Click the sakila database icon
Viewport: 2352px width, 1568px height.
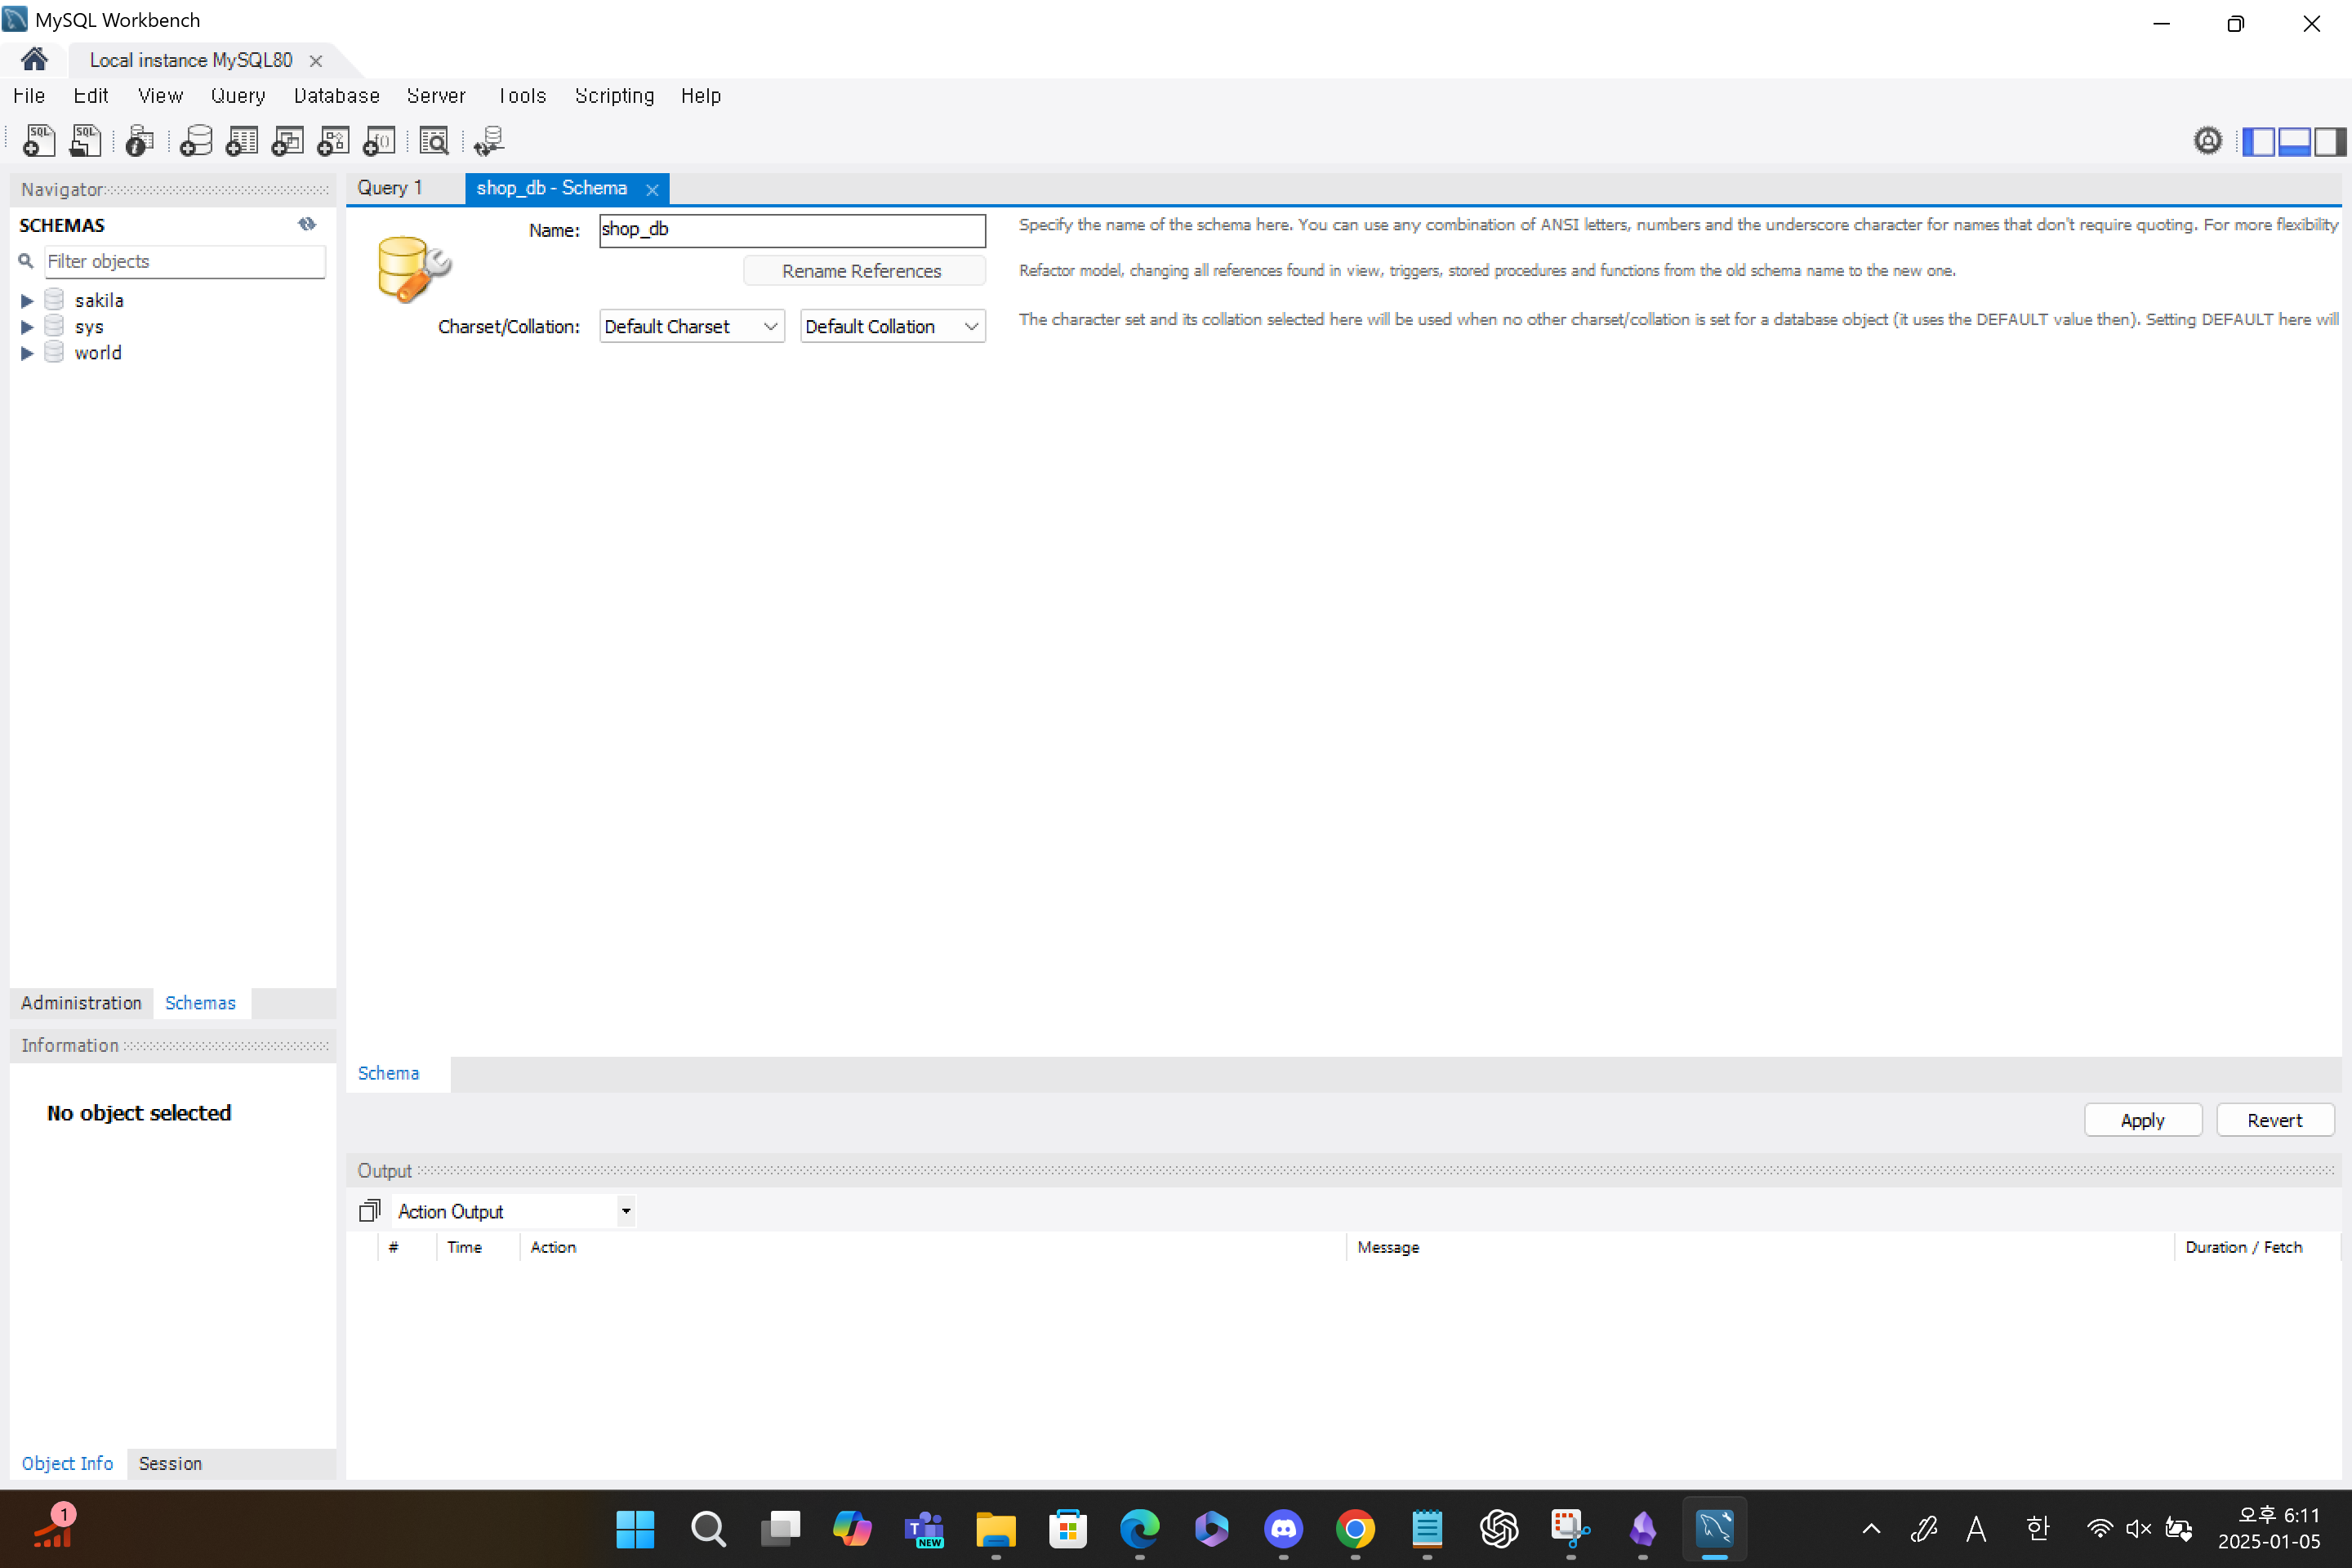54,300
